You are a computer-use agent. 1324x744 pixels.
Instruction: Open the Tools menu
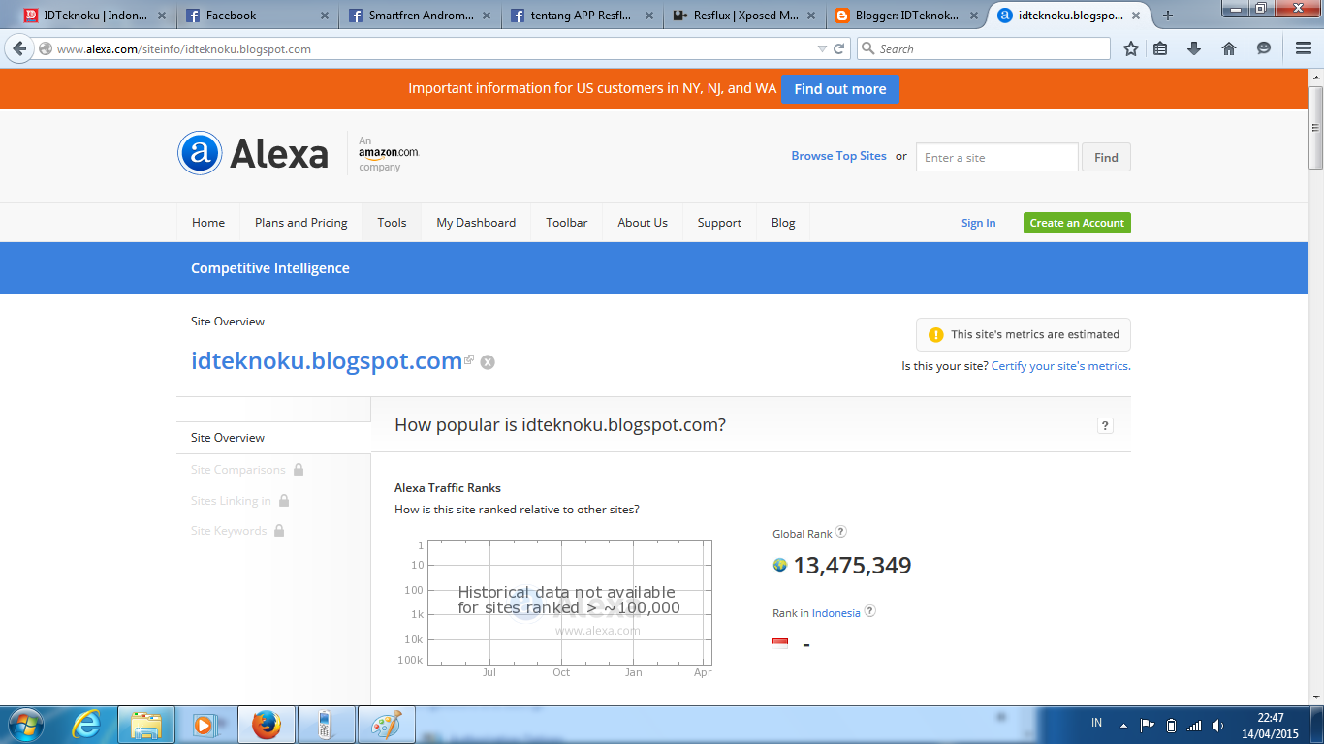point(392,223)
